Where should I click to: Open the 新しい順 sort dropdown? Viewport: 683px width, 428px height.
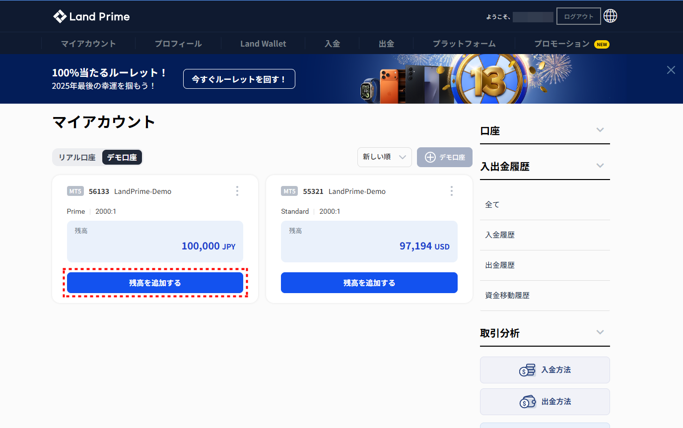point(385,157)
